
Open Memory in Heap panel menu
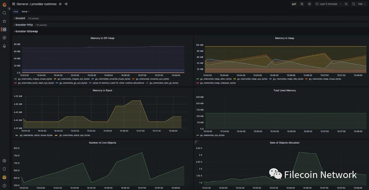click(285, 38)
